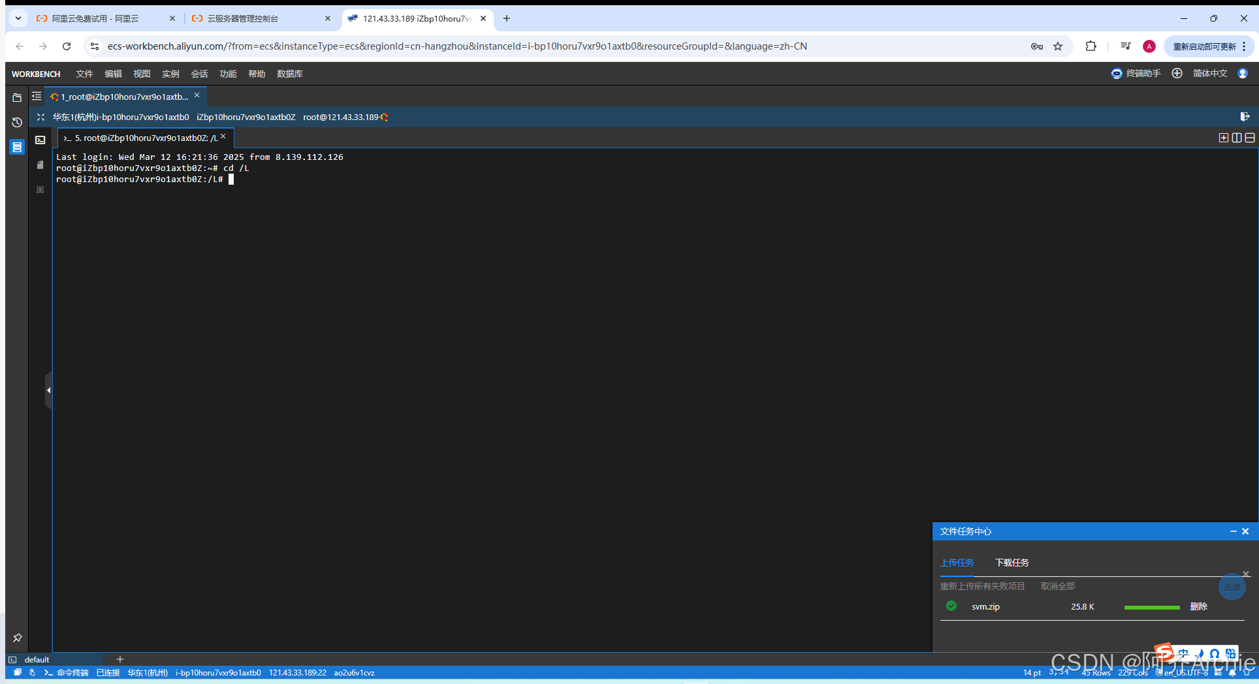Screen dimensions: 1259x684
Task: Close the terminal tab 5. root
Action: (223, 136)
